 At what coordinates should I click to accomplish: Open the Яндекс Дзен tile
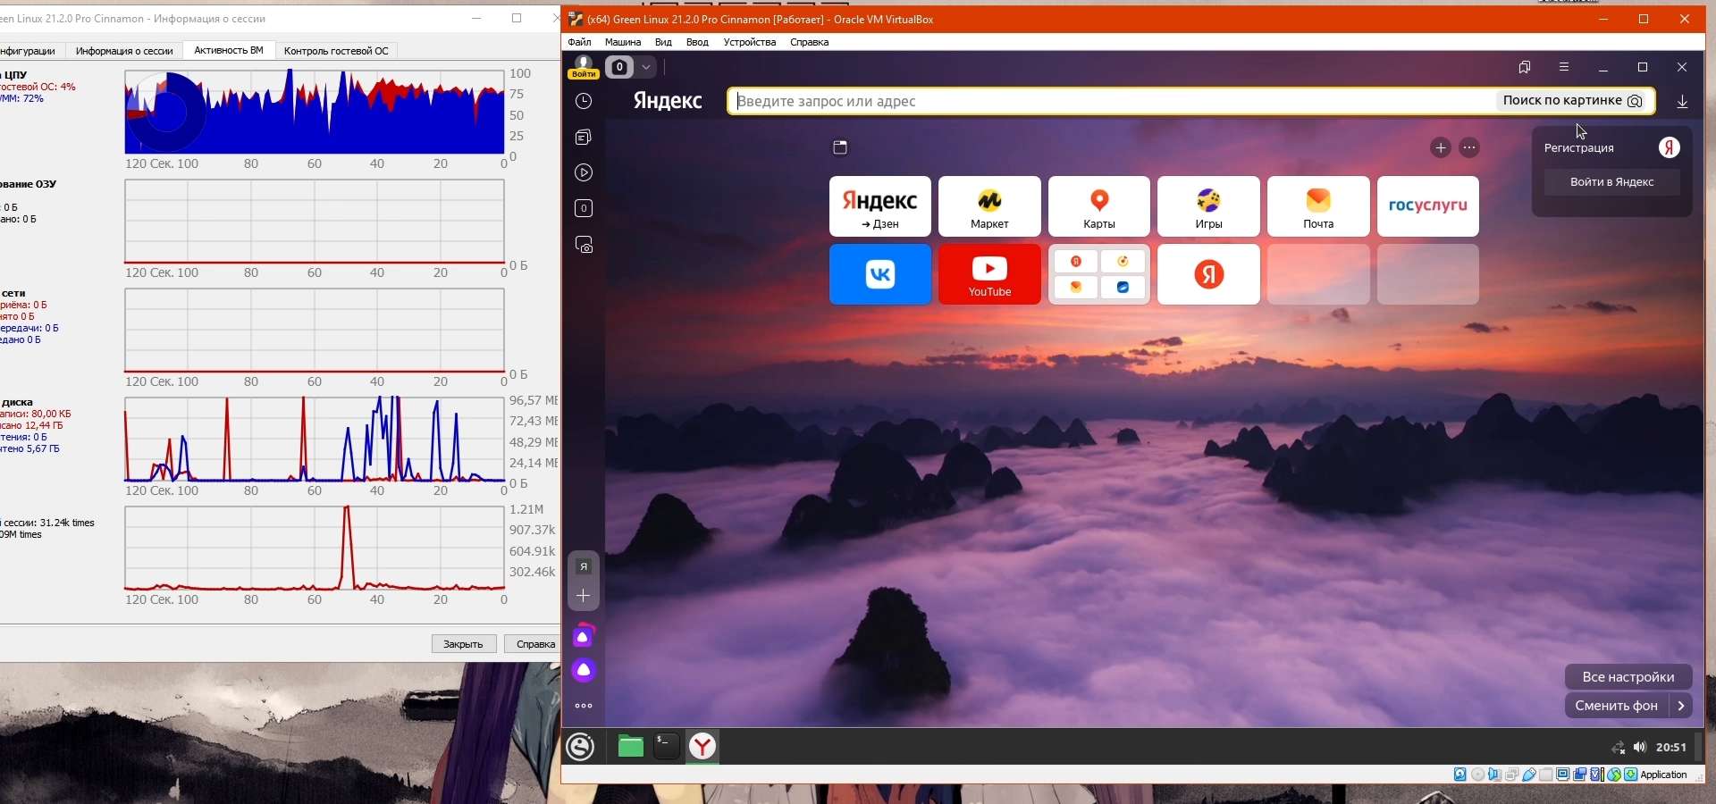coord(880,206)
